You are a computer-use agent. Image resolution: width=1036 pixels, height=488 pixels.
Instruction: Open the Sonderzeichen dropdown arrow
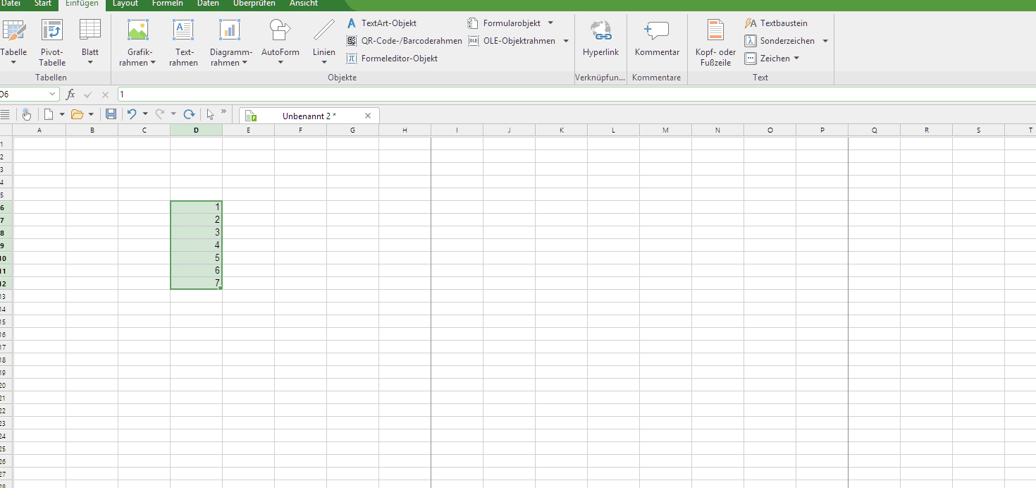[x=825, y=41]
